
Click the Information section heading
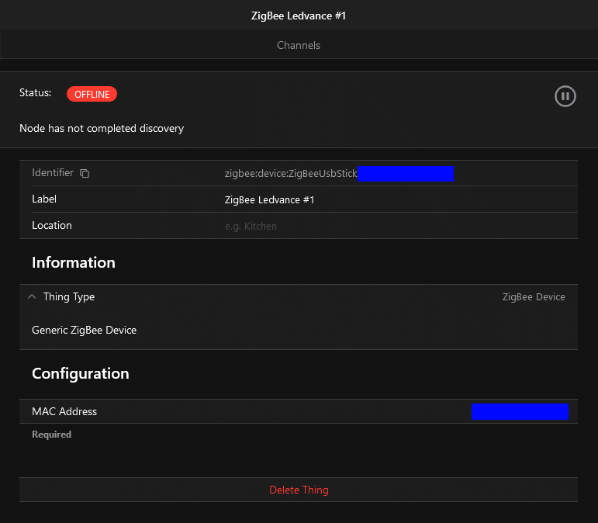pos(74,262)
